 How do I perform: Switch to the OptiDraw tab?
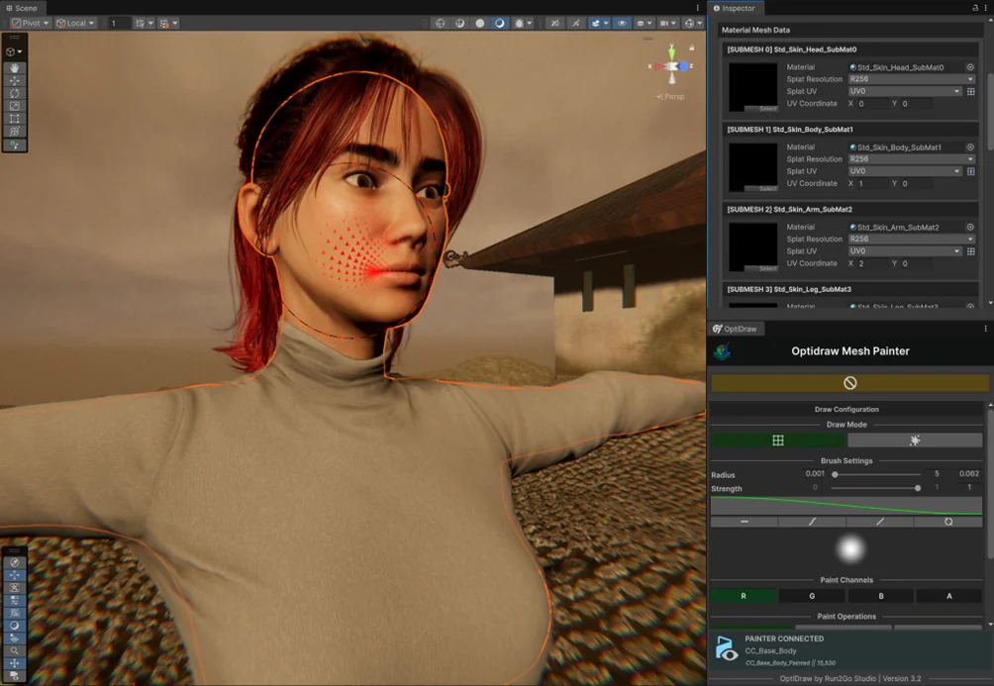[736, 329]
